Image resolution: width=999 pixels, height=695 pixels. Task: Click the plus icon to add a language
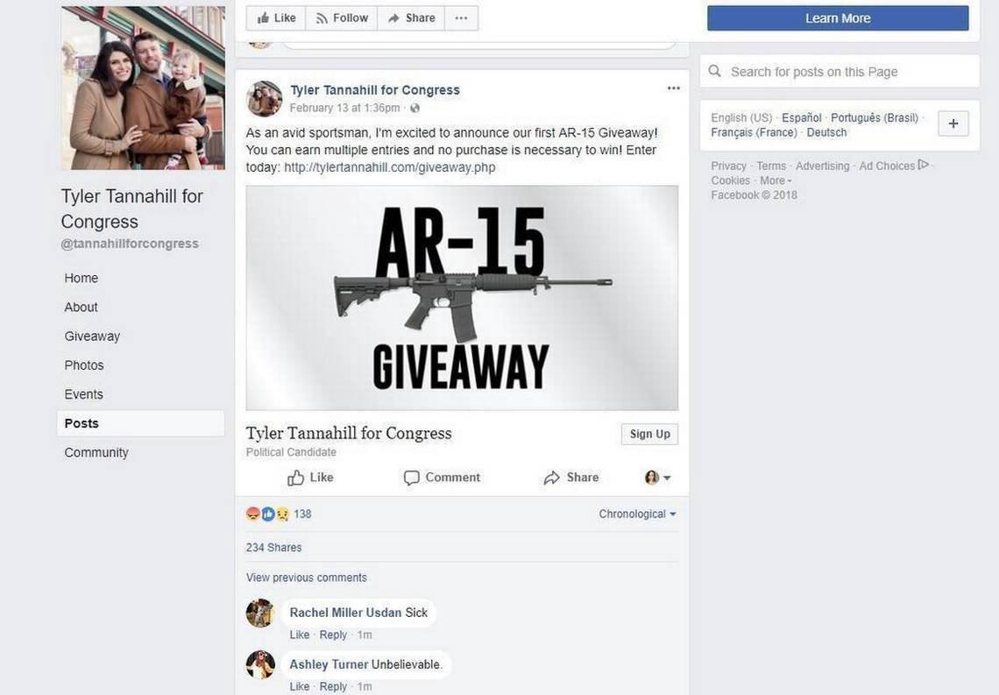[x=953, y=124]
